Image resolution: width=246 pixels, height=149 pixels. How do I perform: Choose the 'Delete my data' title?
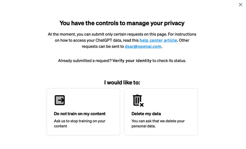click(146, 114)
